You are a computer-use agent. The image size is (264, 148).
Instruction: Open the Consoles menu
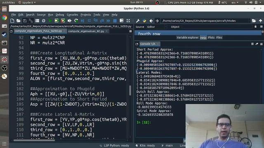(x=73, y=15)
